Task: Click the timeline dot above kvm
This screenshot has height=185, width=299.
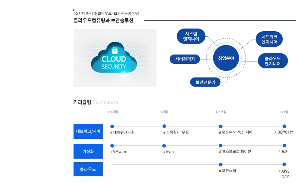Action: 164,146
